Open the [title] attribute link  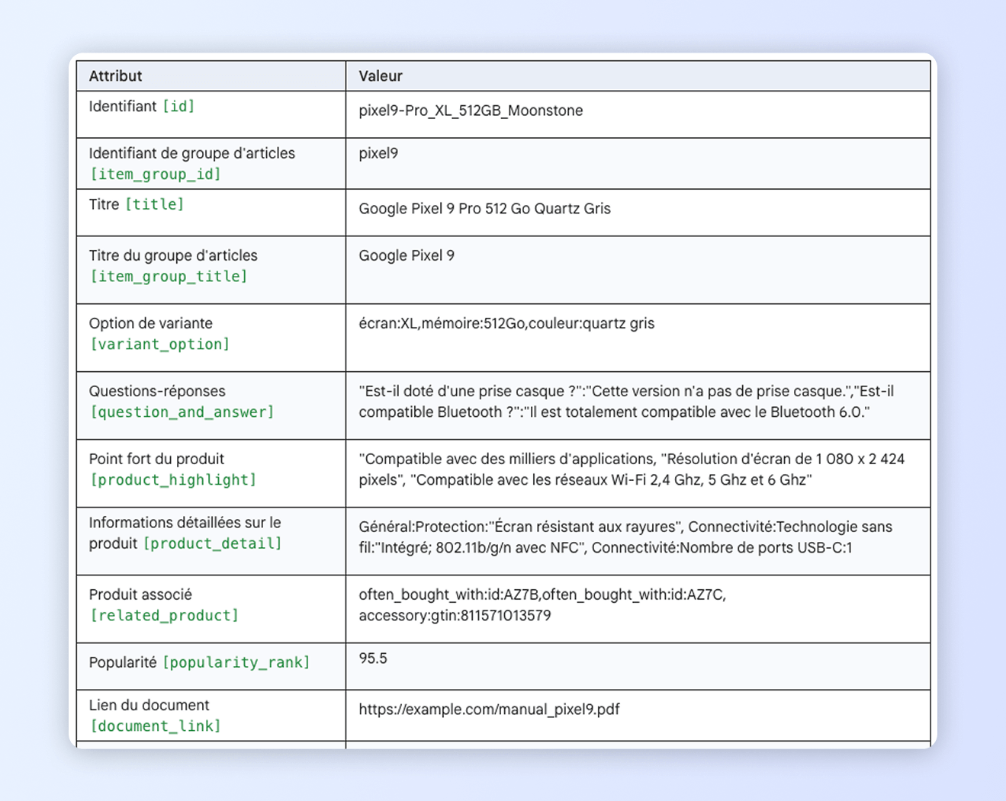coord(155,204)
